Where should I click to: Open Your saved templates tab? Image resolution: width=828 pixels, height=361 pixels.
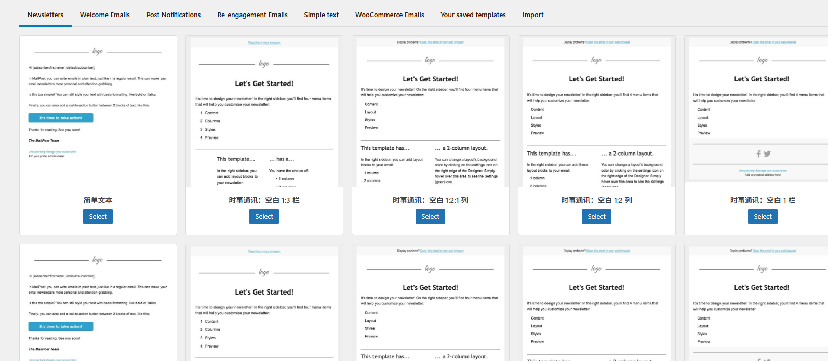473,15
